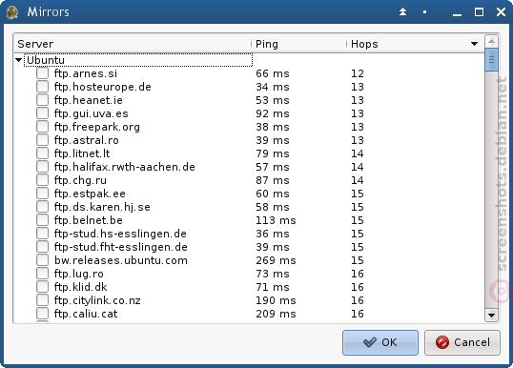Click the keep-above arrow icon in title bar
This screenshot has height=368, width=513.
[402, 12]
